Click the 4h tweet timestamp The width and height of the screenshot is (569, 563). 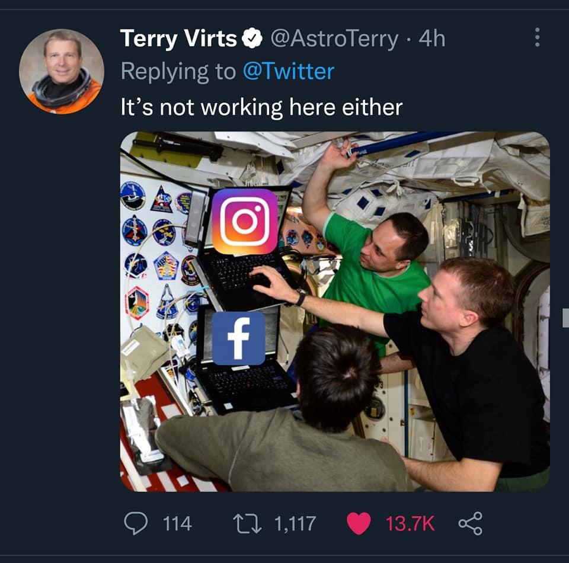click(x=431, y=39)
